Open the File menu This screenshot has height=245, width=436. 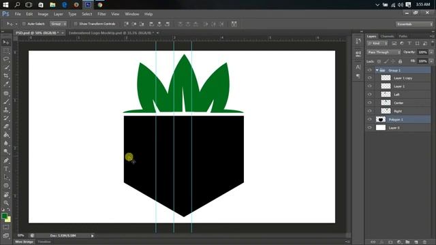pos(18,14)
